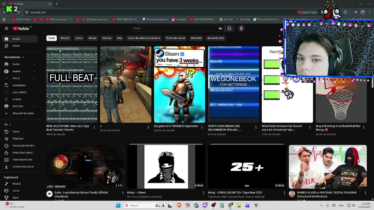Reload the page in browser toolbar
374x210 pixels.
point(18,12)
